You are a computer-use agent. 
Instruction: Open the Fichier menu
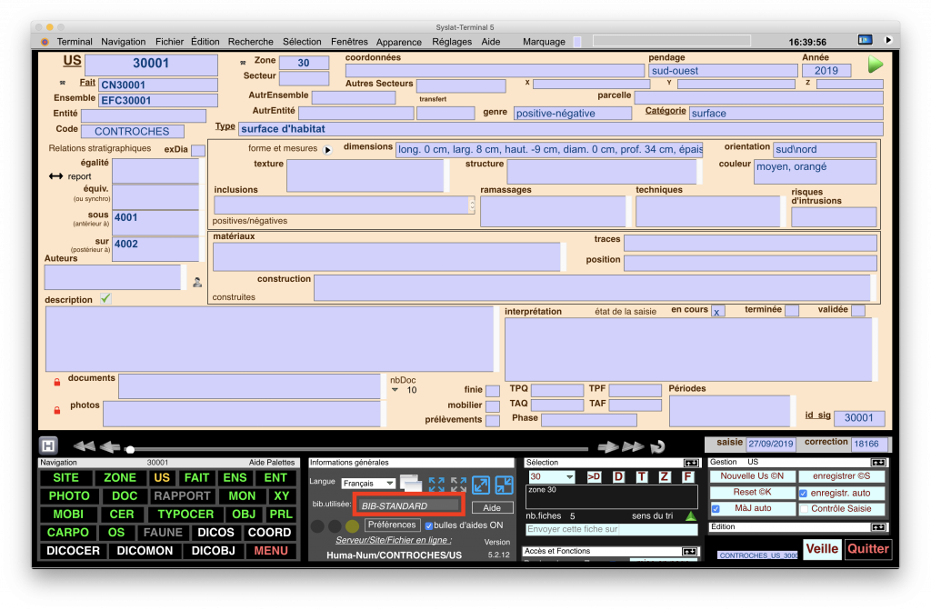click(169, 42)
